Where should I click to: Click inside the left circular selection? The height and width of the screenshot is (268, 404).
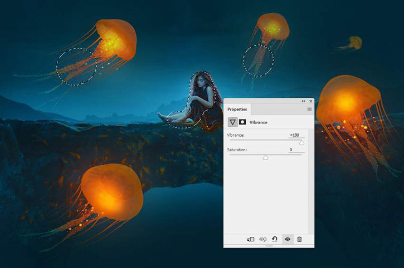77,66
